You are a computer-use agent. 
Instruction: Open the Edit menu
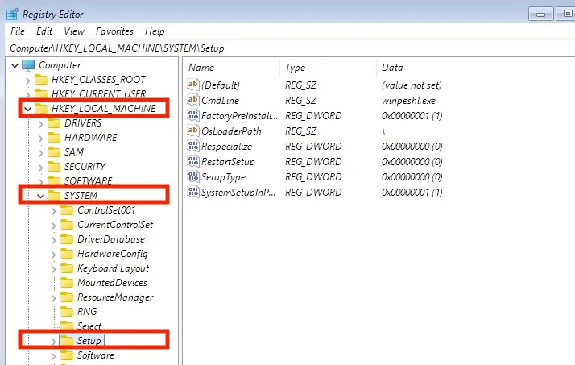pyautogui.click(x=43, y=31)
